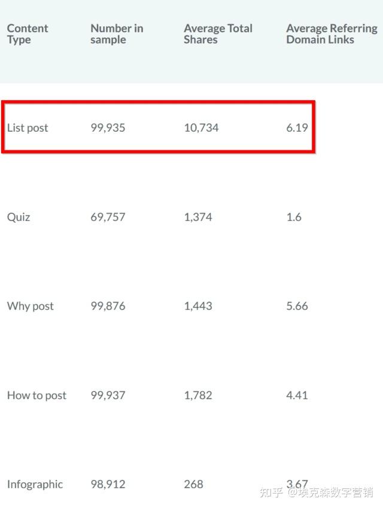Click the Why post row label
The height and width of the screenshot is (508, 383).
click(31, 306)
